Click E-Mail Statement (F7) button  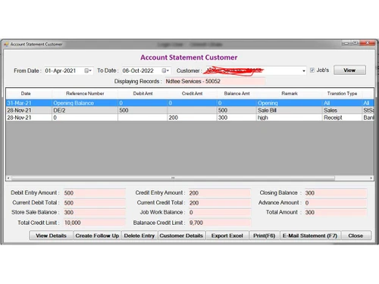tap(310, 236)
